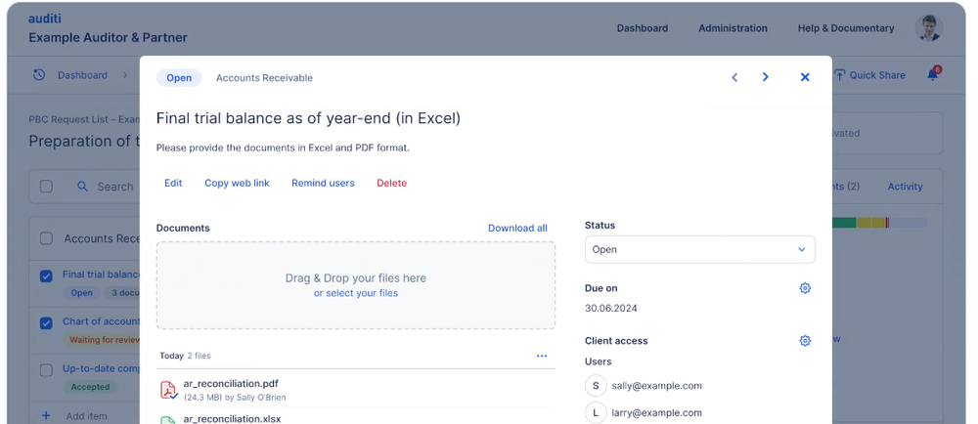Viewport: 978px width, 424px height.
Task: Open Due on settings gear
Action: click(x=805, y=288)
